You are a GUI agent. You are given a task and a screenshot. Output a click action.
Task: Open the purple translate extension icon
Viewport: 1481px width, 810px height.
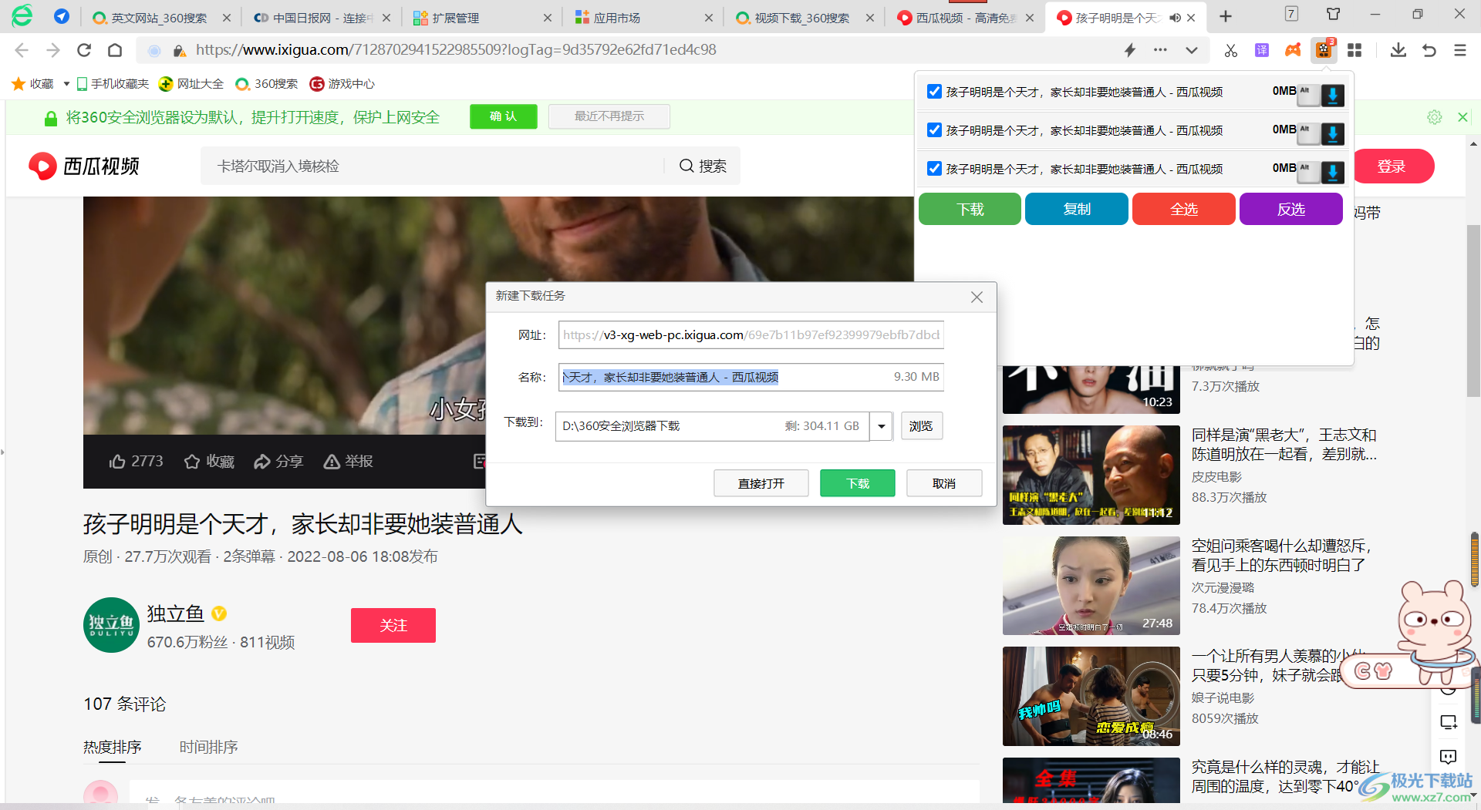[1262, 51]
